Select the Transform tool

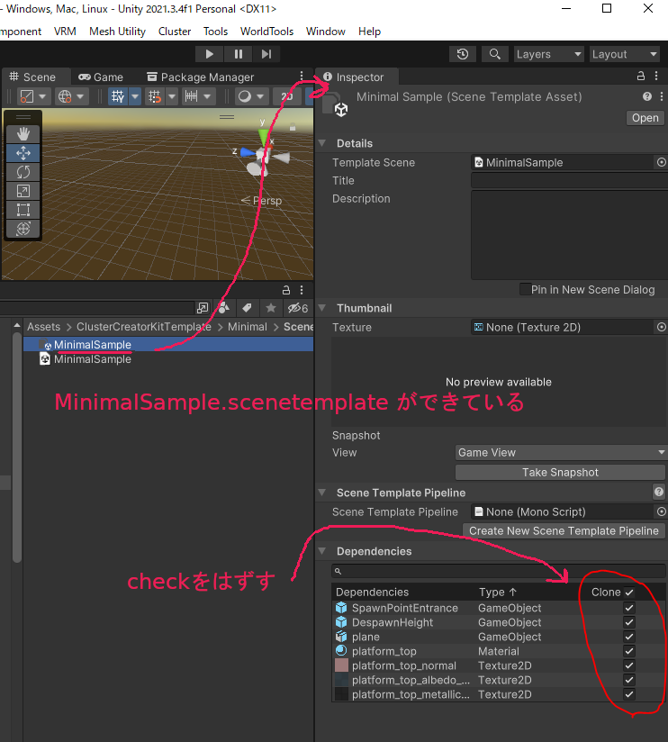[23, 229]
